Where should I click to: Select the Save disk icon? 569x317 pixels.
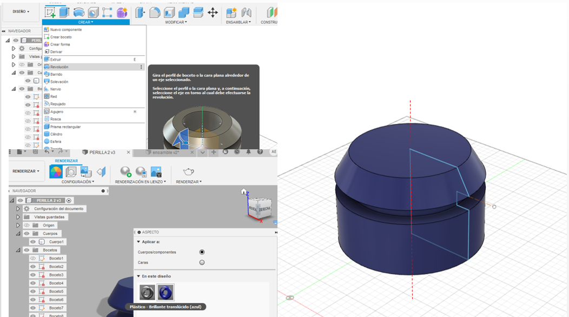35,152
